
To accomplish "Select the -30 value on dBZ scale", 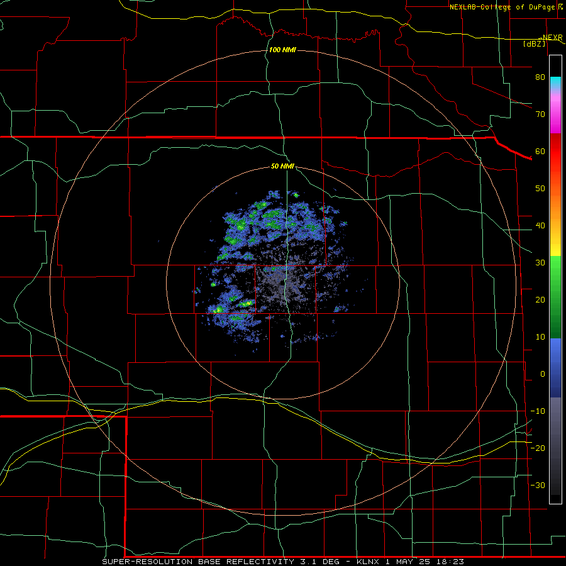I will coord(538,486).
